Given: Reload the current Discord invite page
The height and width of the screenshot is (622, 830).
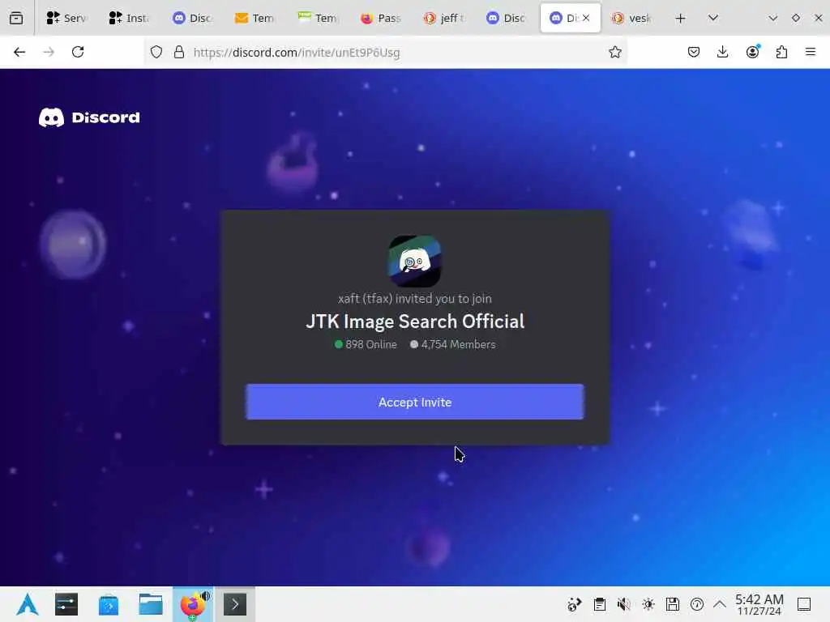Looking at the screenshot, I should (78, 52).
